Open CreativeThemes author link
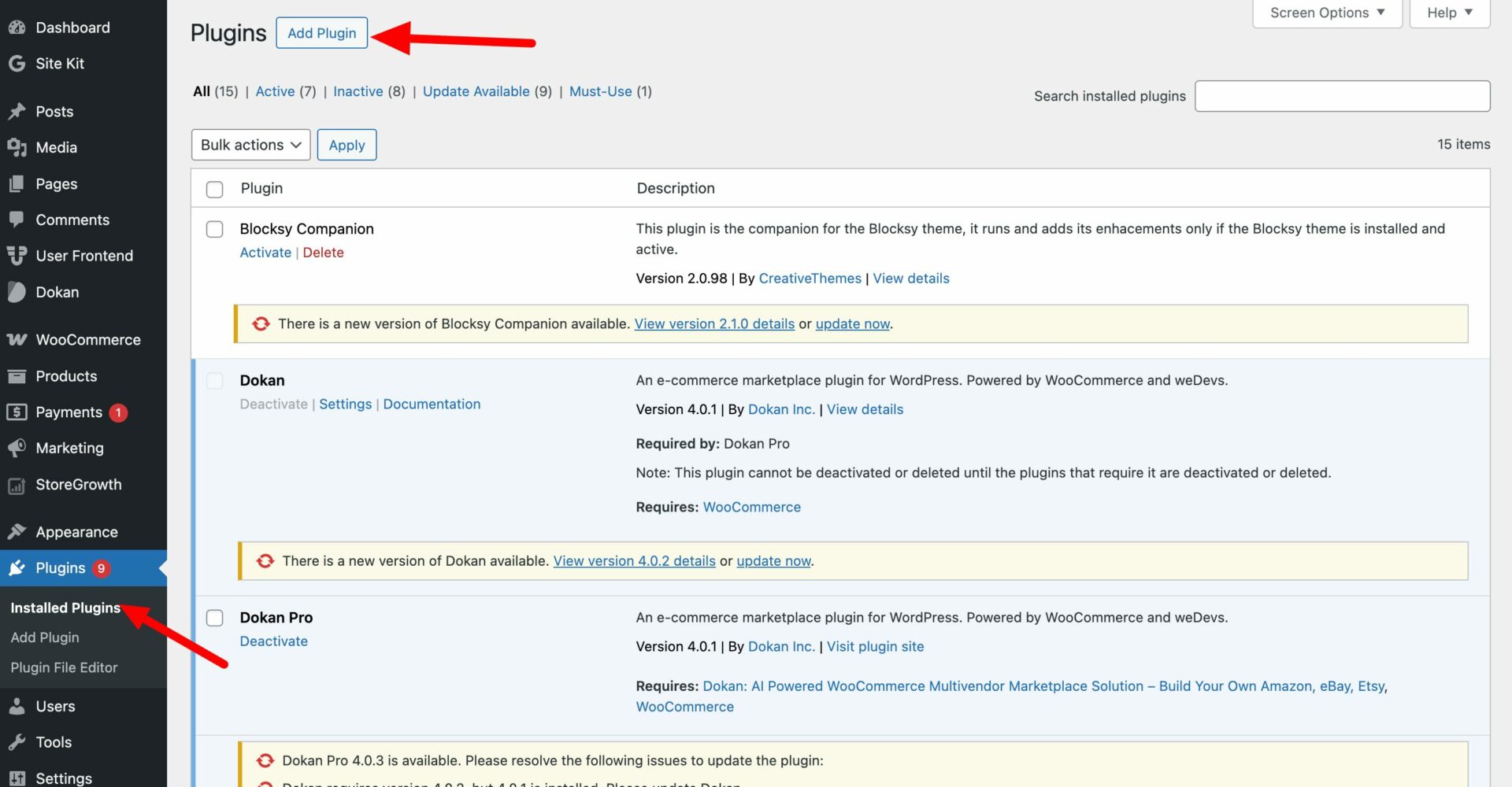Screen dimensions: 1512x787 tap(810, 279)
